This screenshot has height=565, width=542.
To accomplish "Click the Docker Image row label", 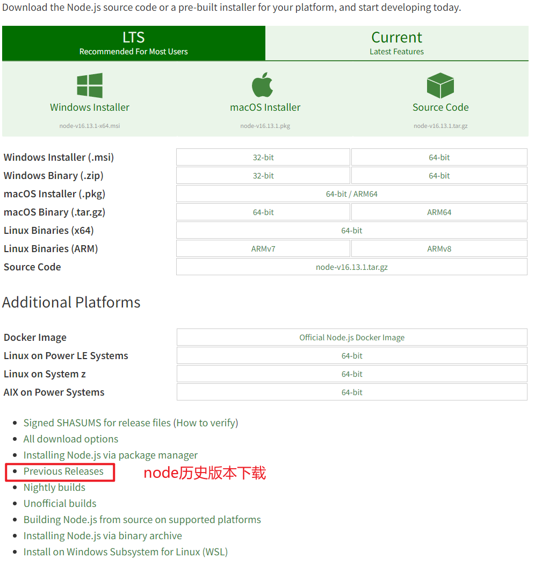I will [35, 338].
